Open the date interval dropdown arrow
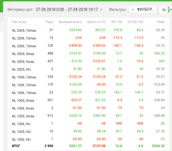Viewport: 172px width, 151px height. (x=101, y=10)
